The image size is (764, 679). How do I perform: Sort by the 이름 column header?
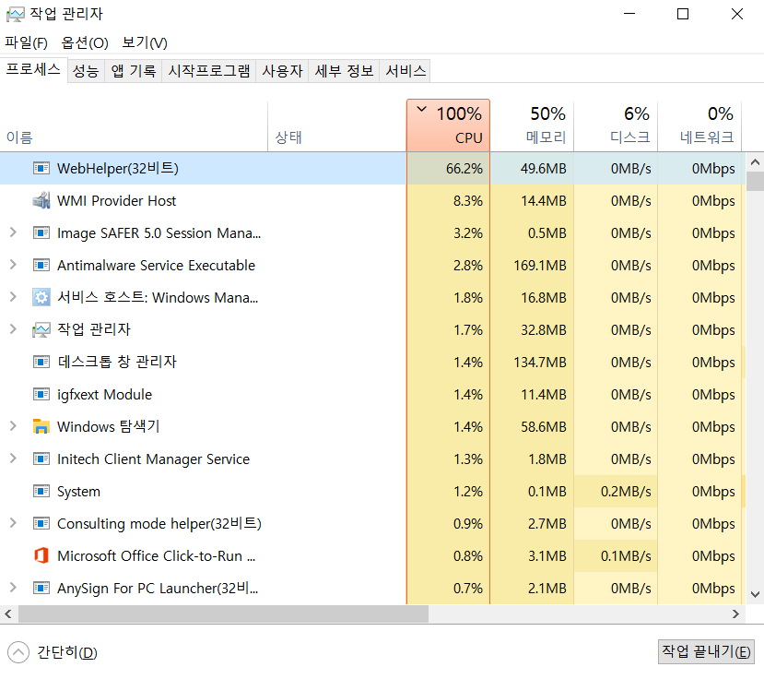coord(134,125)
